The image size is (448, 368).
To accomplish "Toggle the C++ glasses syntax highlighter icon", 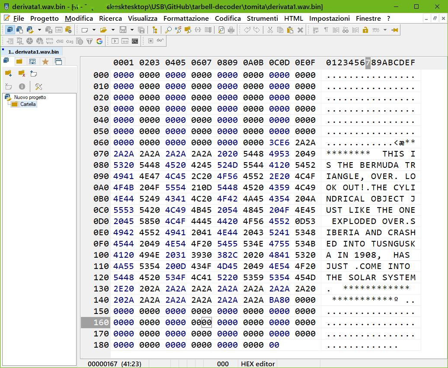I will 346,30.
